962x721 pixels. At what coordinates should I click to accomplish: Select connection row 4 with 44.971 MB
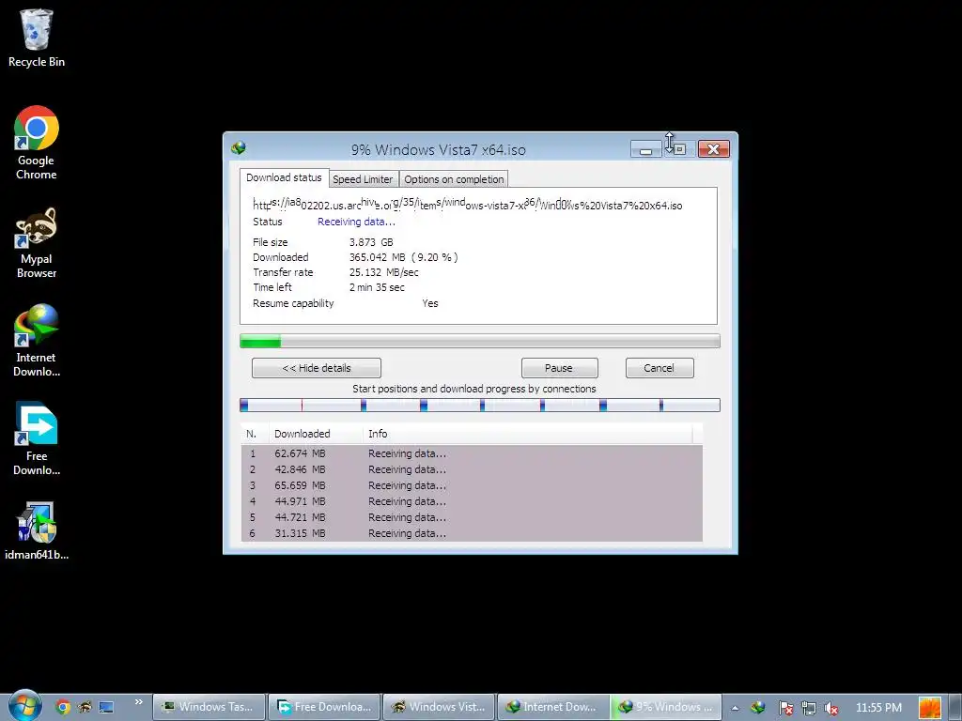click(x=472, y=501)
